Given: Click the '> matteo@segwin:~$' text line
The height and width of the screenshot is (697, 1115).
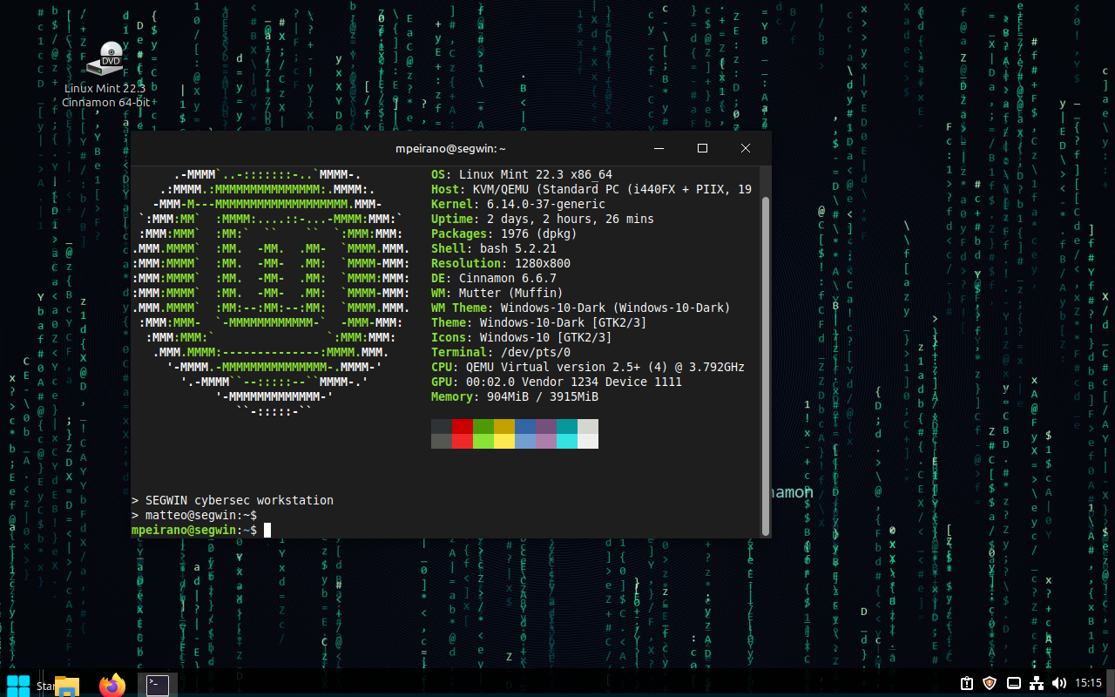Looking at the screenshot, I should (194, 515).
